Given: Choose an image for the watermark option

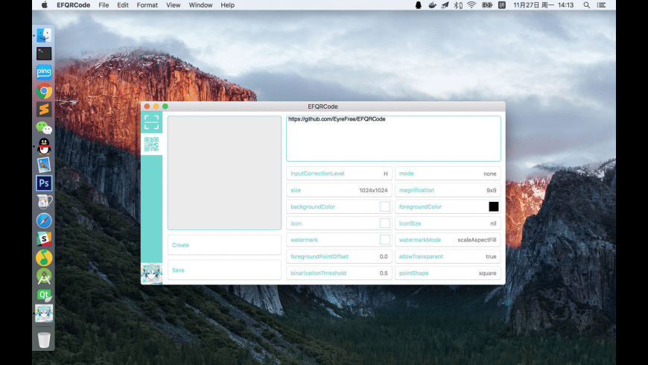Looking at the screenshot, I should point(385,240).
